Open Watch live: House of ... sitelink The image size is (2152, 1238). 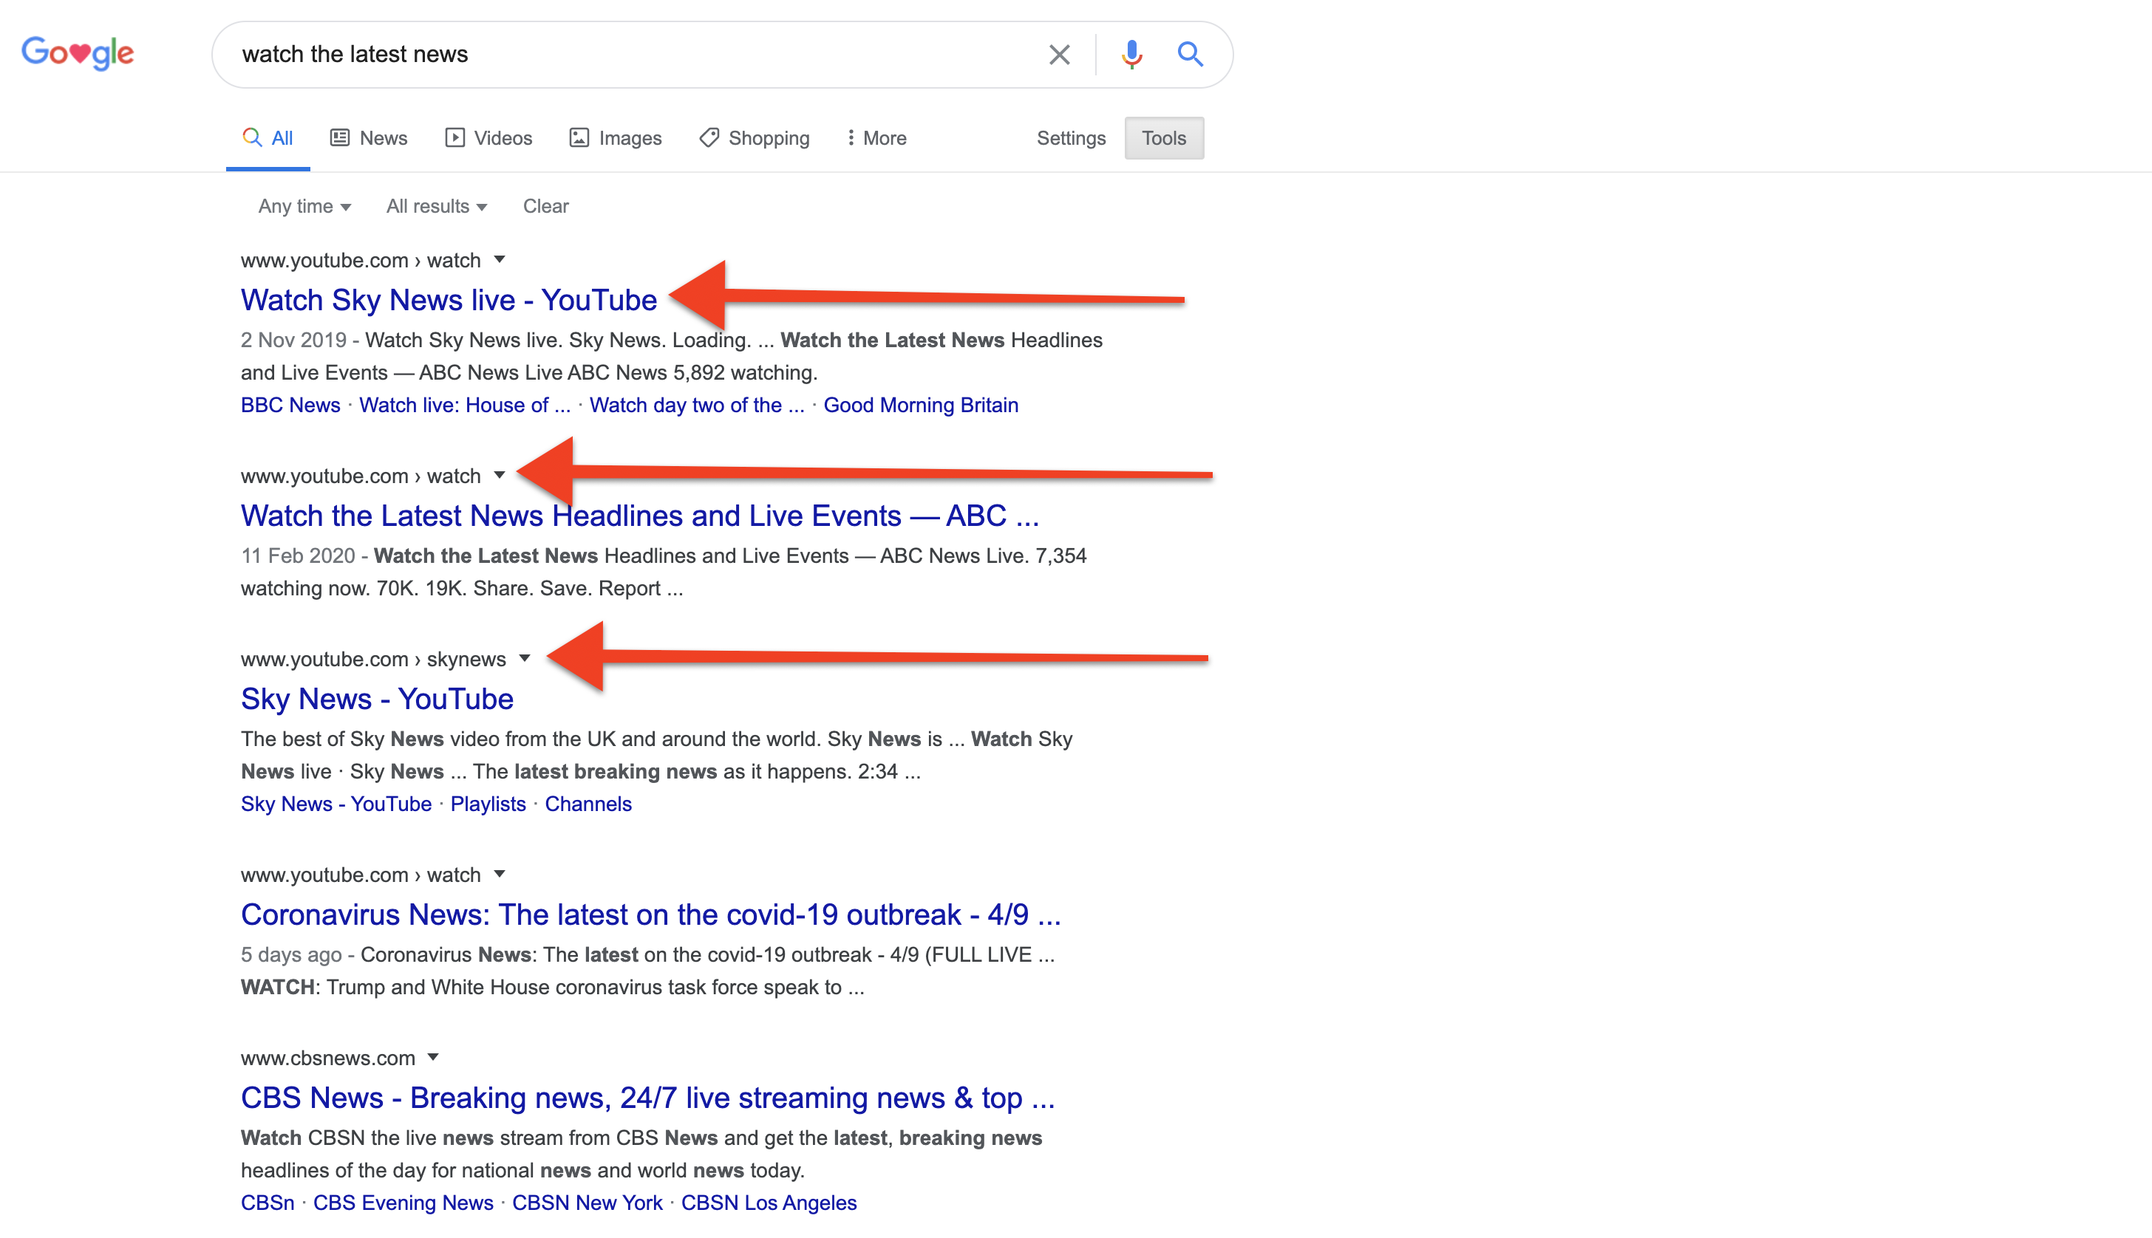[x=464, y=405]
